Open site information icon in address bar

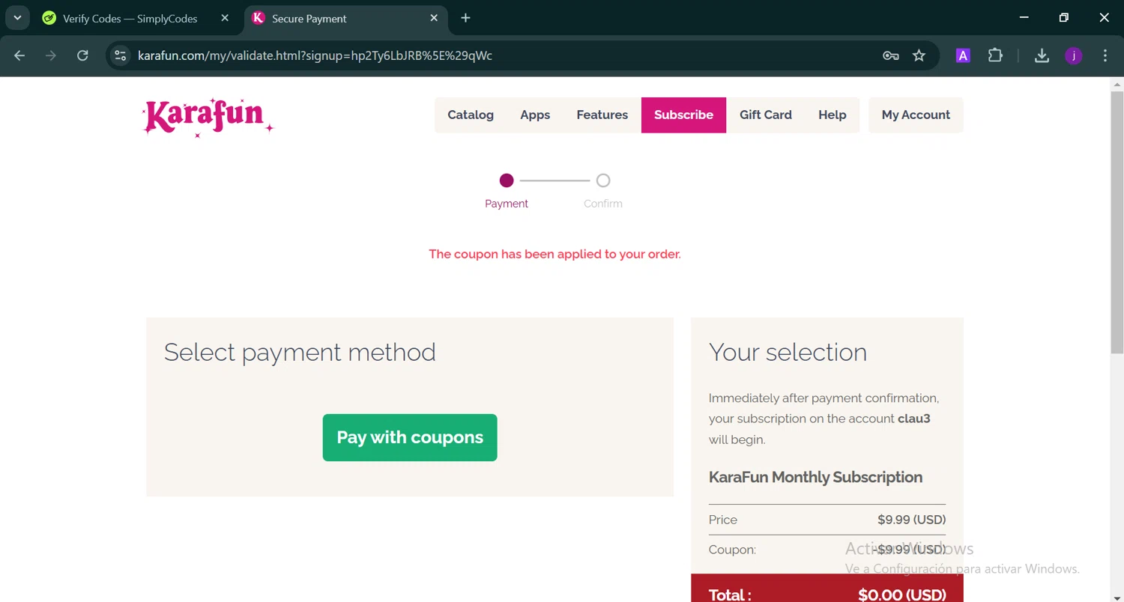tap(120, 55)
